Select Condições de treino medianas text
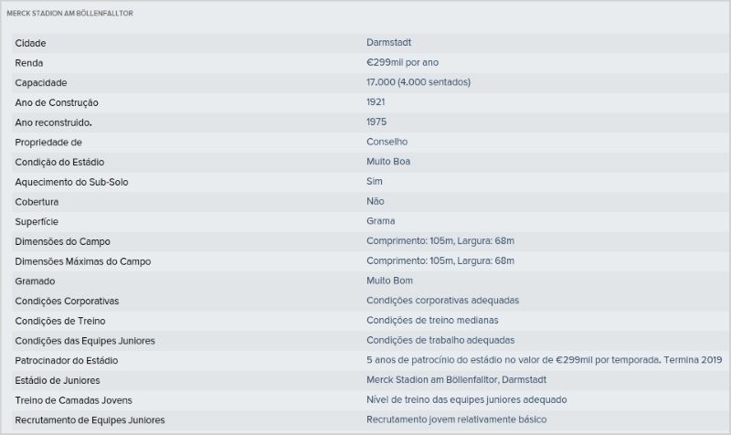731x435 pixels. (x=432, y=320)
